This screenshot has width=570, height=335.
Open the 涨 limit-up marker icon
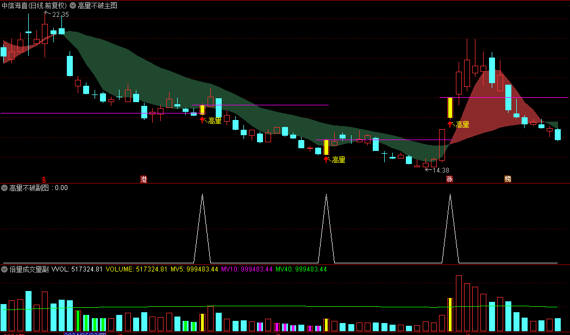point(450,179)
